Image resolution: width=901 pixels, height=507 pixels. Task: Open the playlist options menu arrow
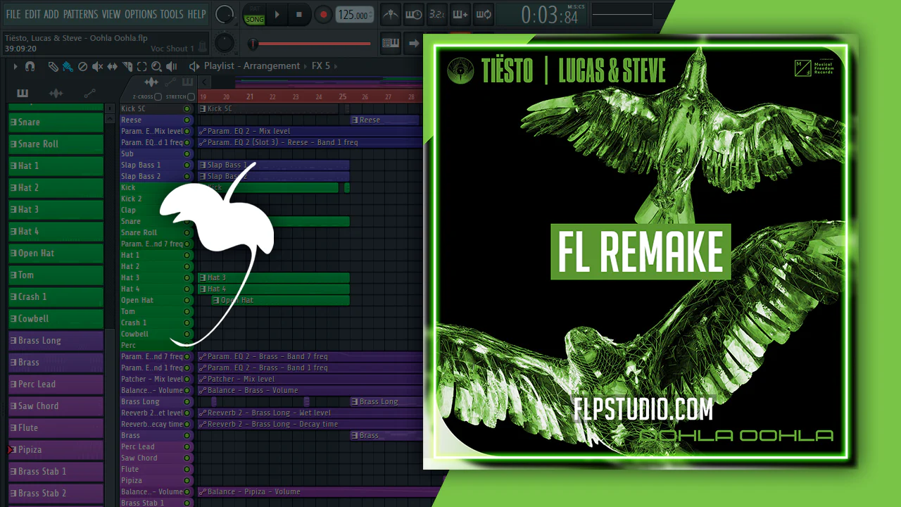15,66
